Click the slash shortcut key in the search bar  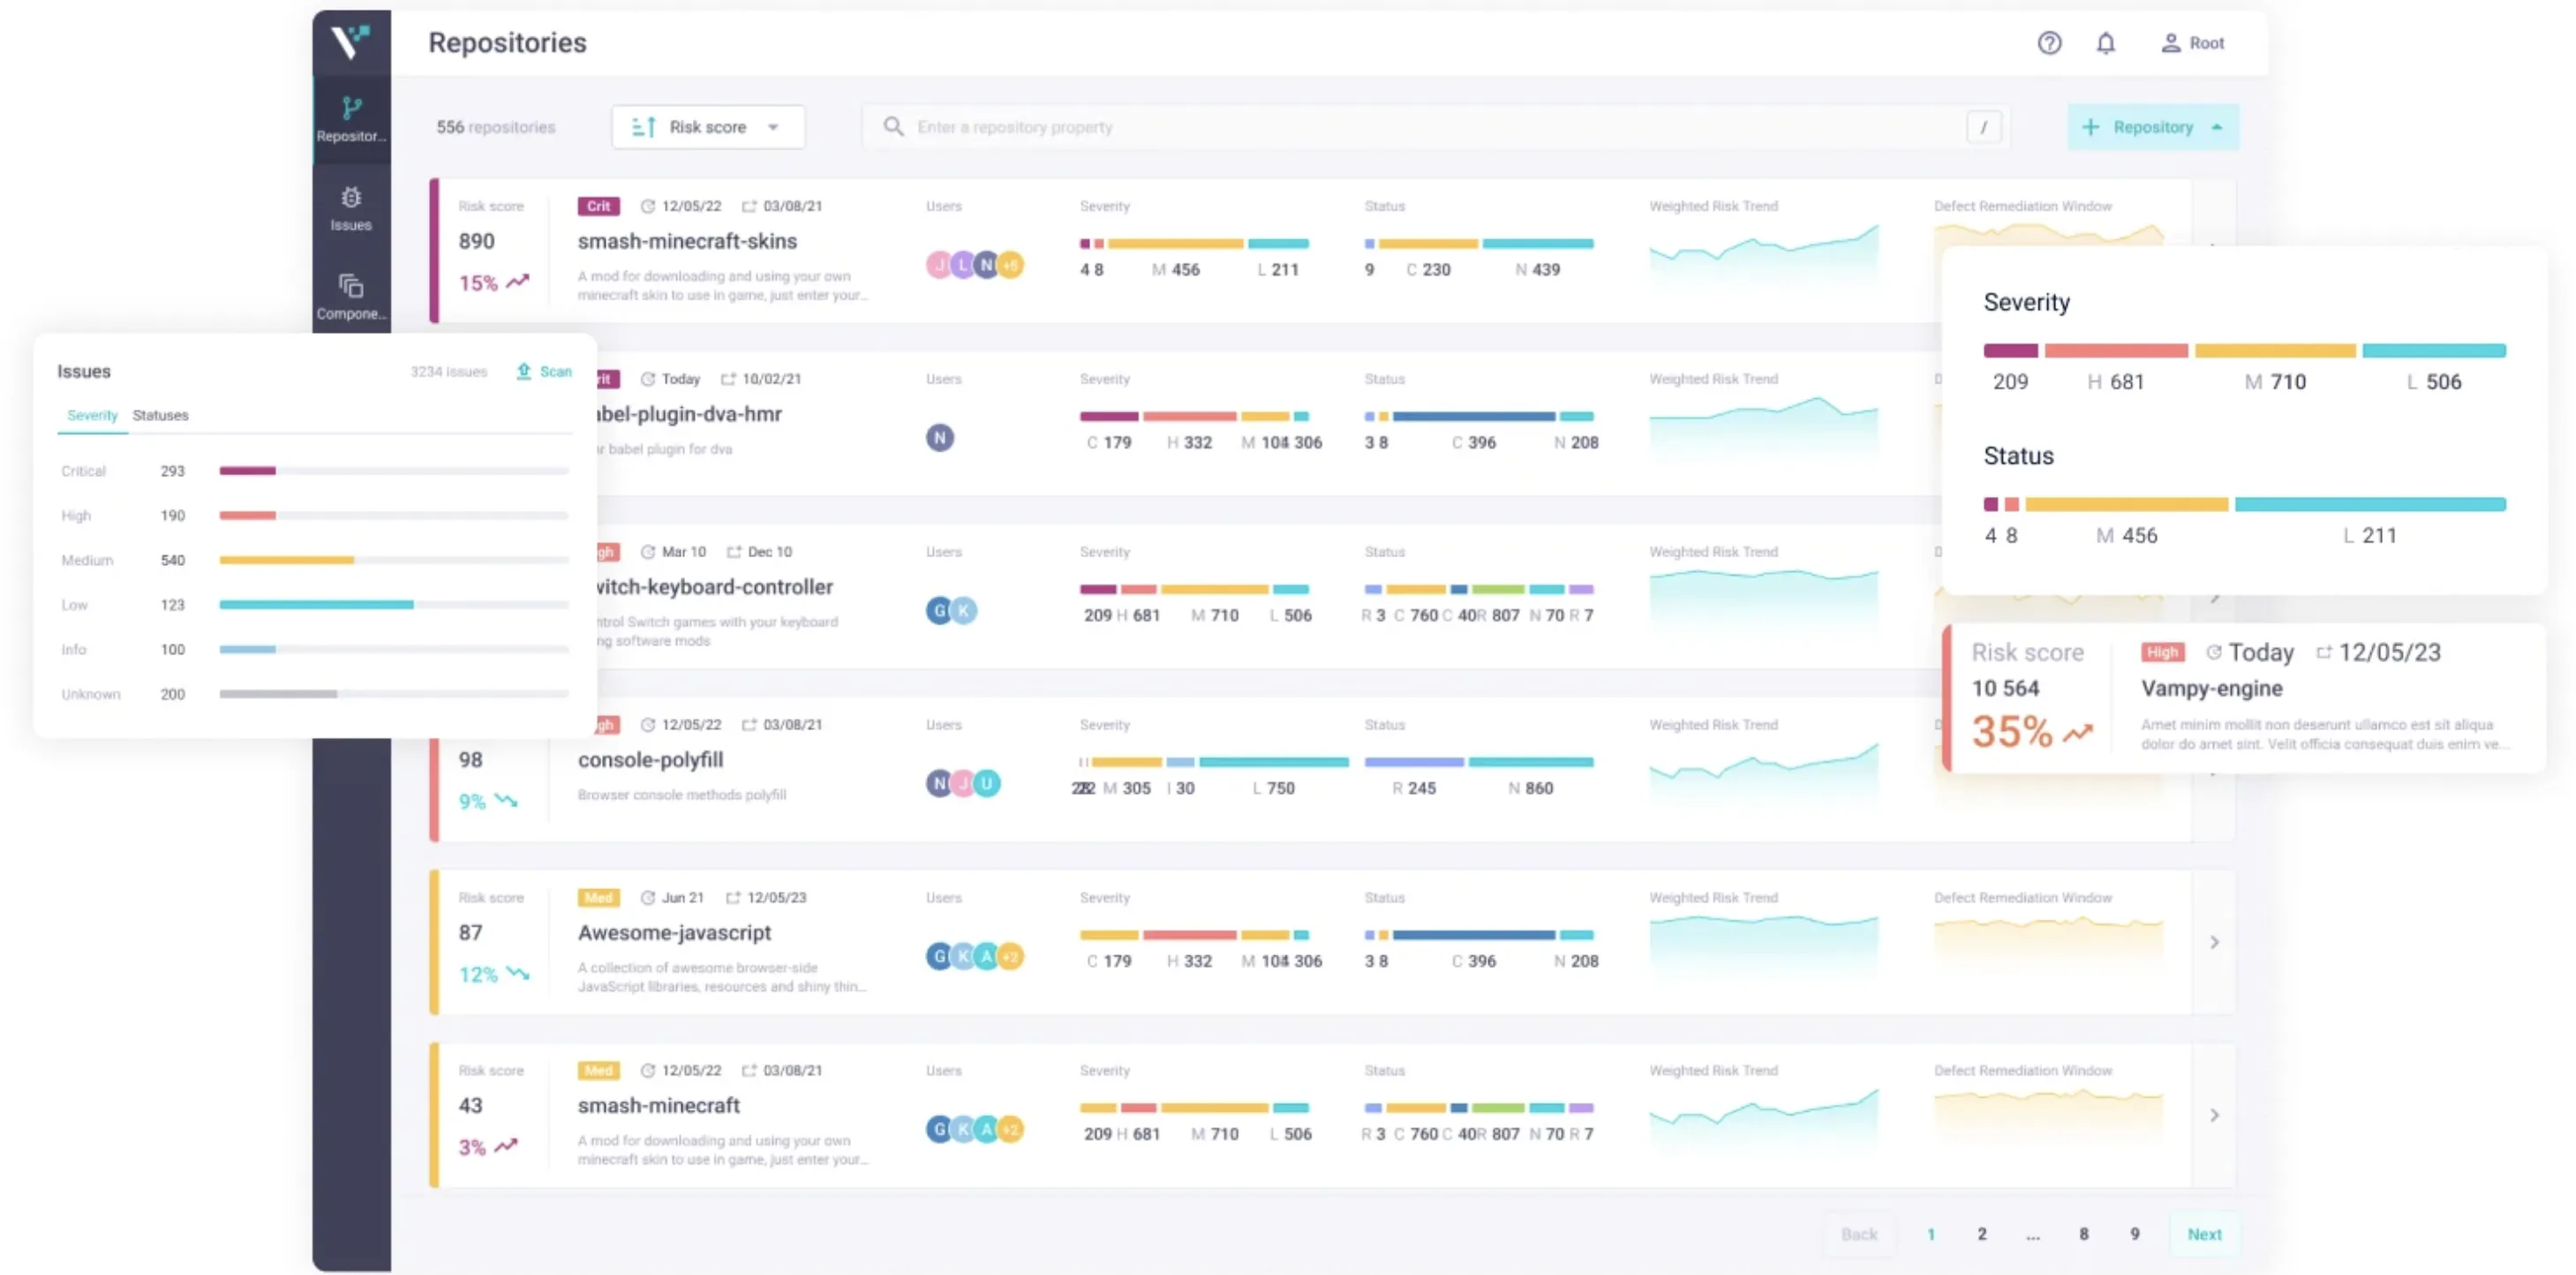click(x=1983, y=127)
